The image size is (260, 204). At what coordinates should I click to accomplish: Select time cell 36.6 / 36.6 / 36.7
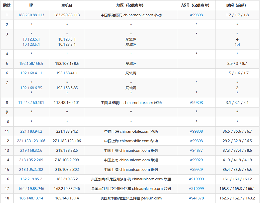(237, 131)
